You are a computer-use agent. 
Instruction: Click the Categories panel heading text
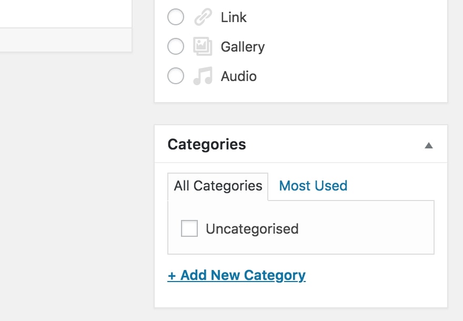coord(207,144)
